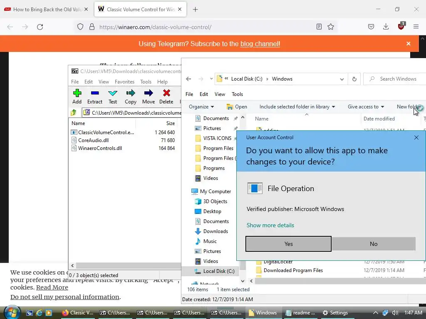Open Firefox reader view icon

coord(319,27)
